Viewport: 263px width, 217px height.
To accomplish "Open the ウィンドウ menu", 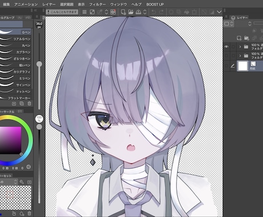I will [118, 4].
